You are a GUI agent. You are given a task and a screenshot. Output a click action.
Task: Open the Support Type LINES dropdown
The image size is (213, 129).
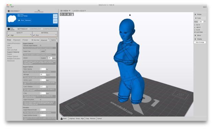pos(43,51)
